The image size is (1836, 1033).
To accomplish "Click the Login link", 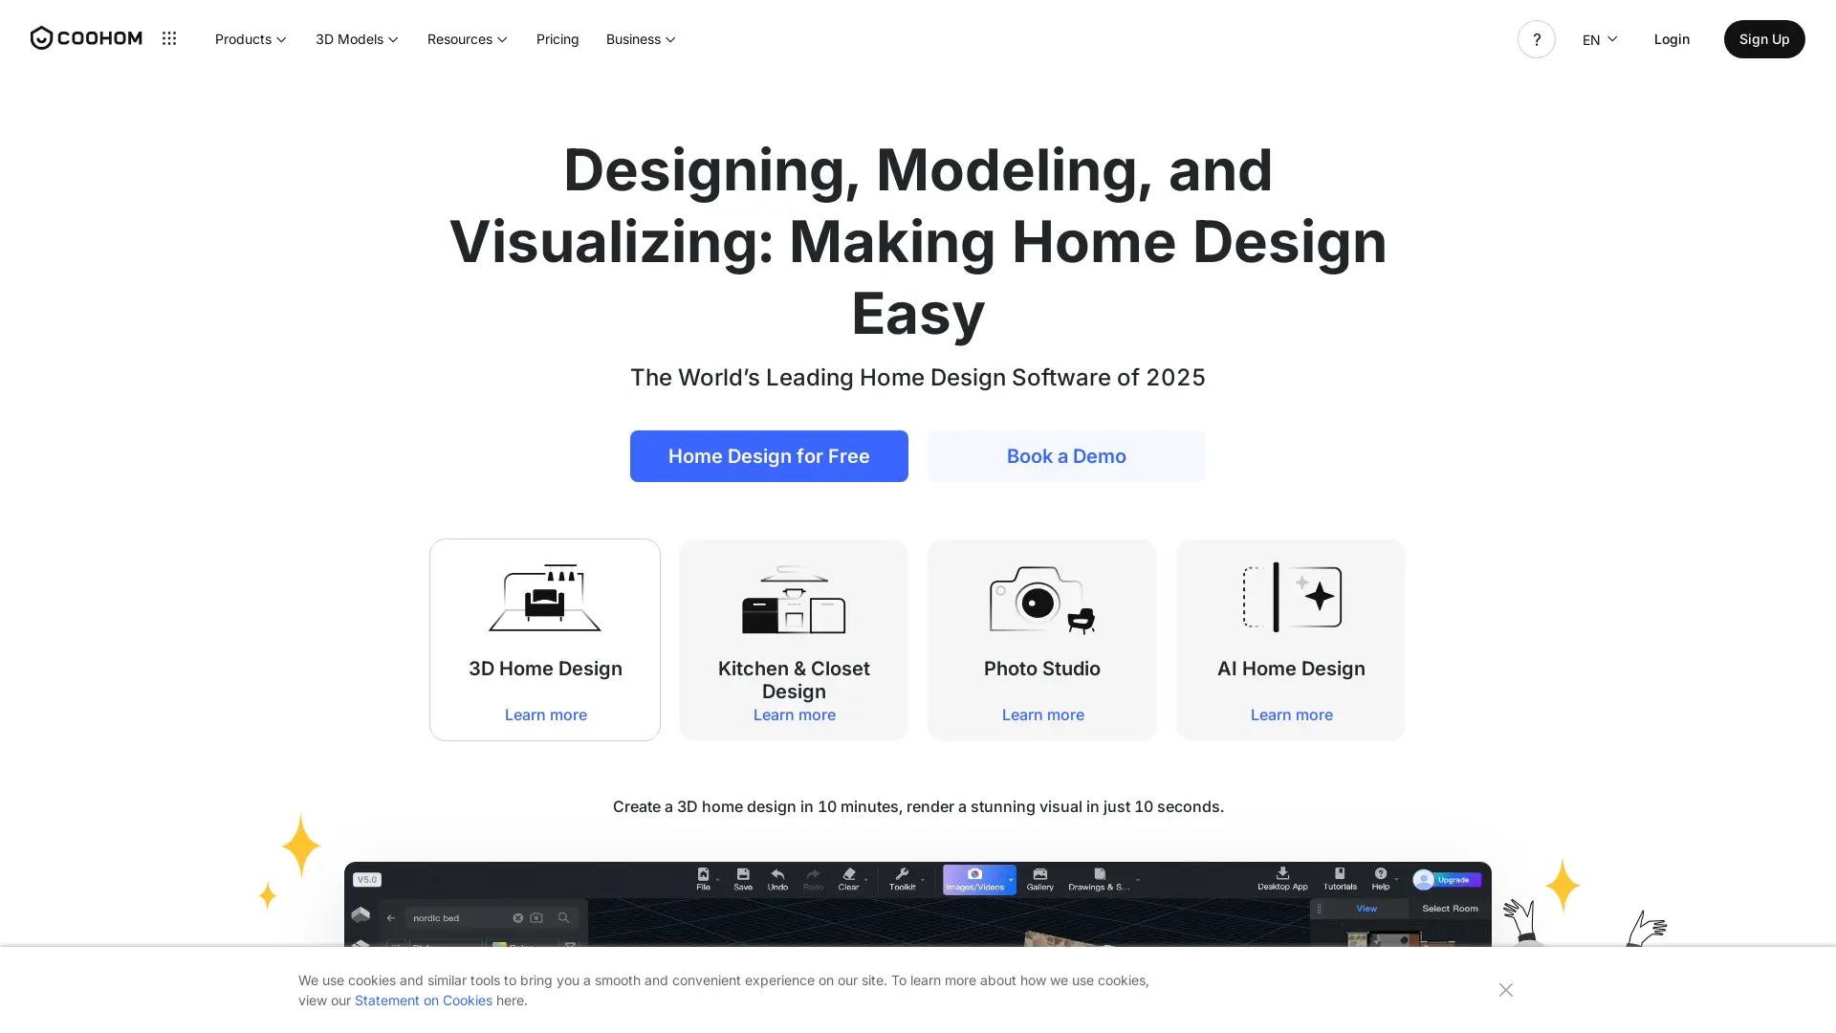I will point(1672,39).
